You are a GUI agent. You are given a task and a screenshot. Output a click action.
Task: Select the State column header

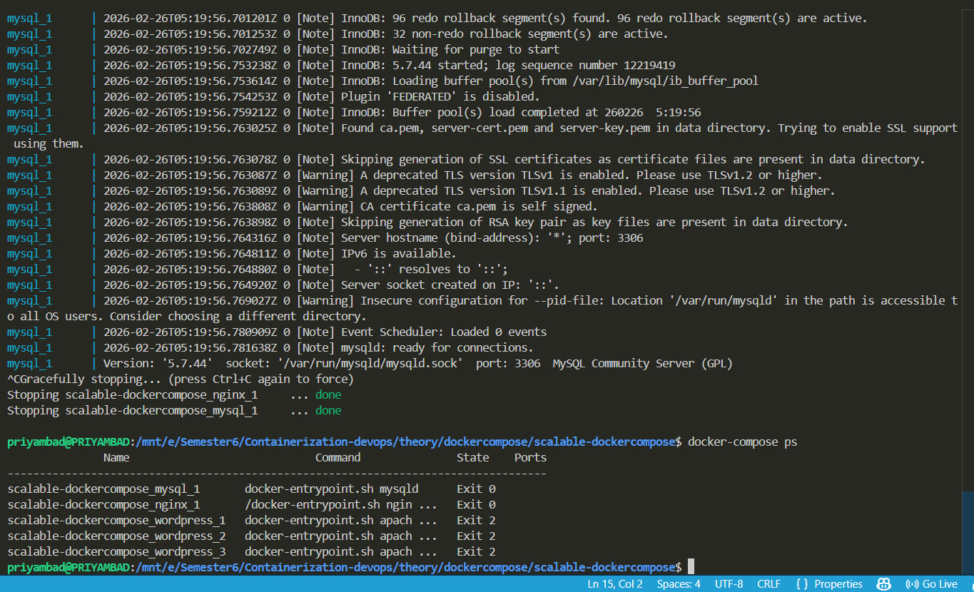click(x=472, y=457)
